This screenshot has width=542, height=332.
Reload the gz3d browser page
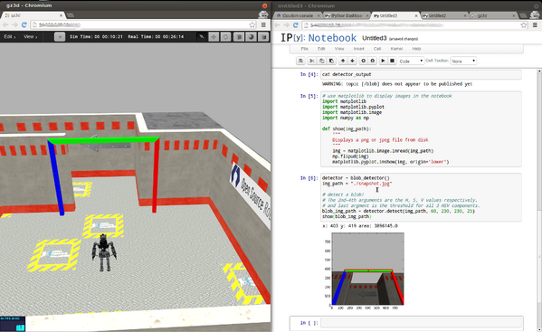[24, 24]
